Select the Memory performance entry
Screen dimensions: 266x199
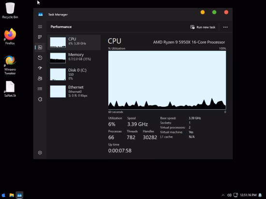click(x=74, y=58)
